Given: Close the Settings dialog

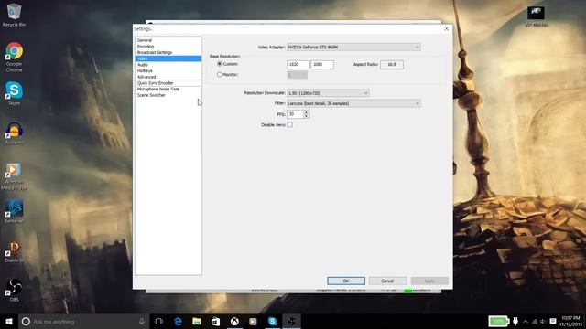Looking at the screenshot, I should [x=446, y=28].
